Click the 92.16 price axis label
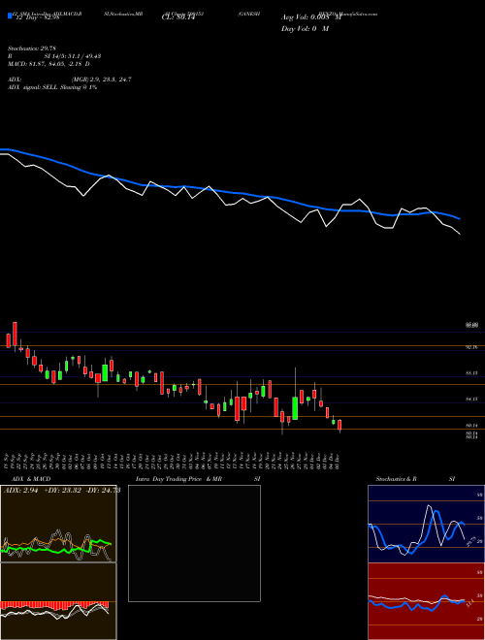 (471, 347)
